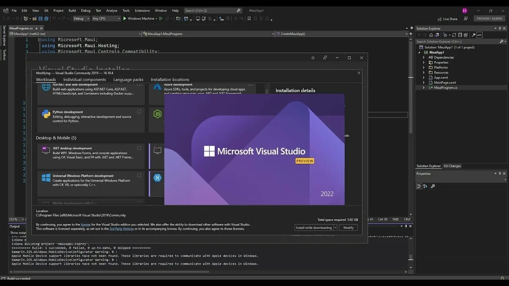
Task: Pin the Solution Explorer panel with pushpin icon
Action: [x=500, y=29]
